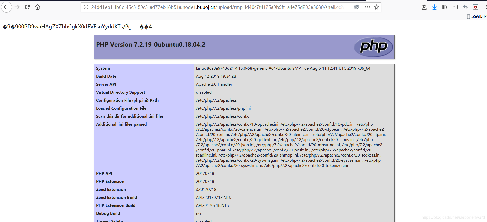Click the PHP API label
Image resolution: width=487 pixels, height=222 pixels.
[104, 174]
